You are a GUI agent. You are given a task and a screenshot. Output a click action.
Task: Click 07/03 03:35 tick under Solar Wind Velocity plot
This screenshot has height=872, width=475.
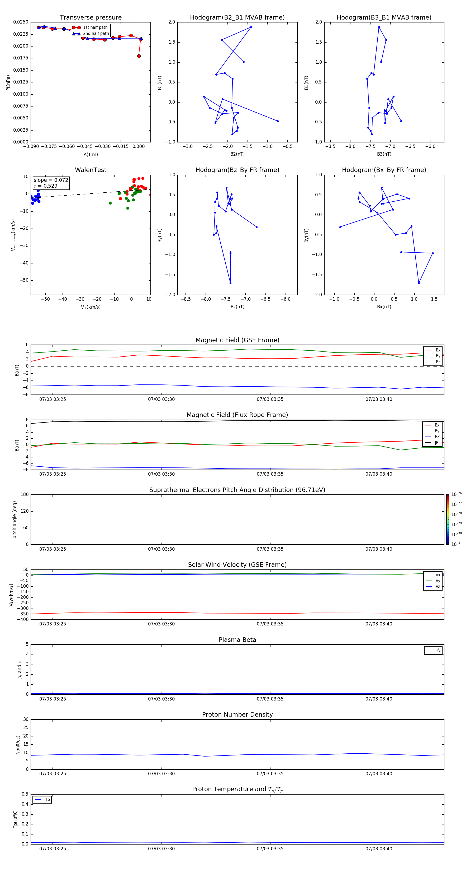270,624
